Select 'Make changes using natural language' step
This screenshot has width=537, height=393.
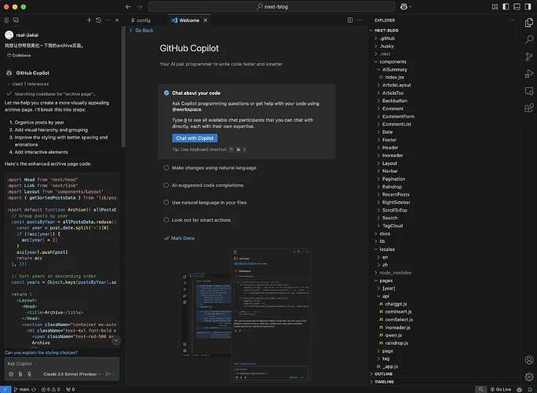[214, 167]
